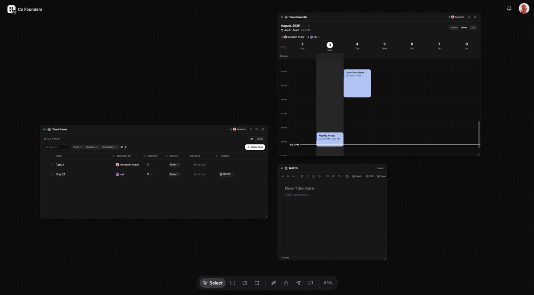Screen dimensions: 534x295
Task: Open the user profile avatar
Action: 524,8
